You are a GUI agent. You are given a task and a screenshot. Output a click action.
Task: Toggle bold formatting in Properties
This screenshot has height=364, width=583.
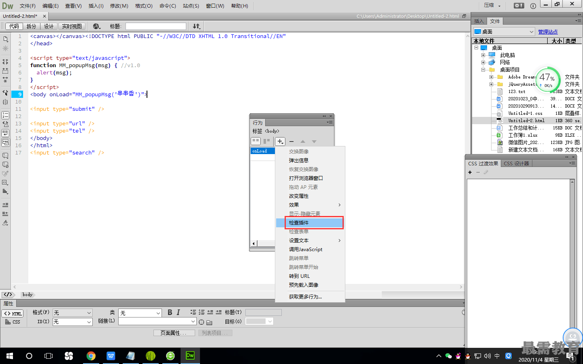click(170, 312)
